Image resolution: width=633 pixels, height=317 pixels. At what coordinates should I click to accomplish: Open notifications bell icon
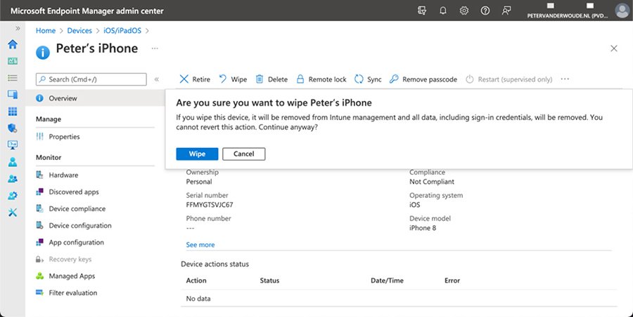pos(443,11)
